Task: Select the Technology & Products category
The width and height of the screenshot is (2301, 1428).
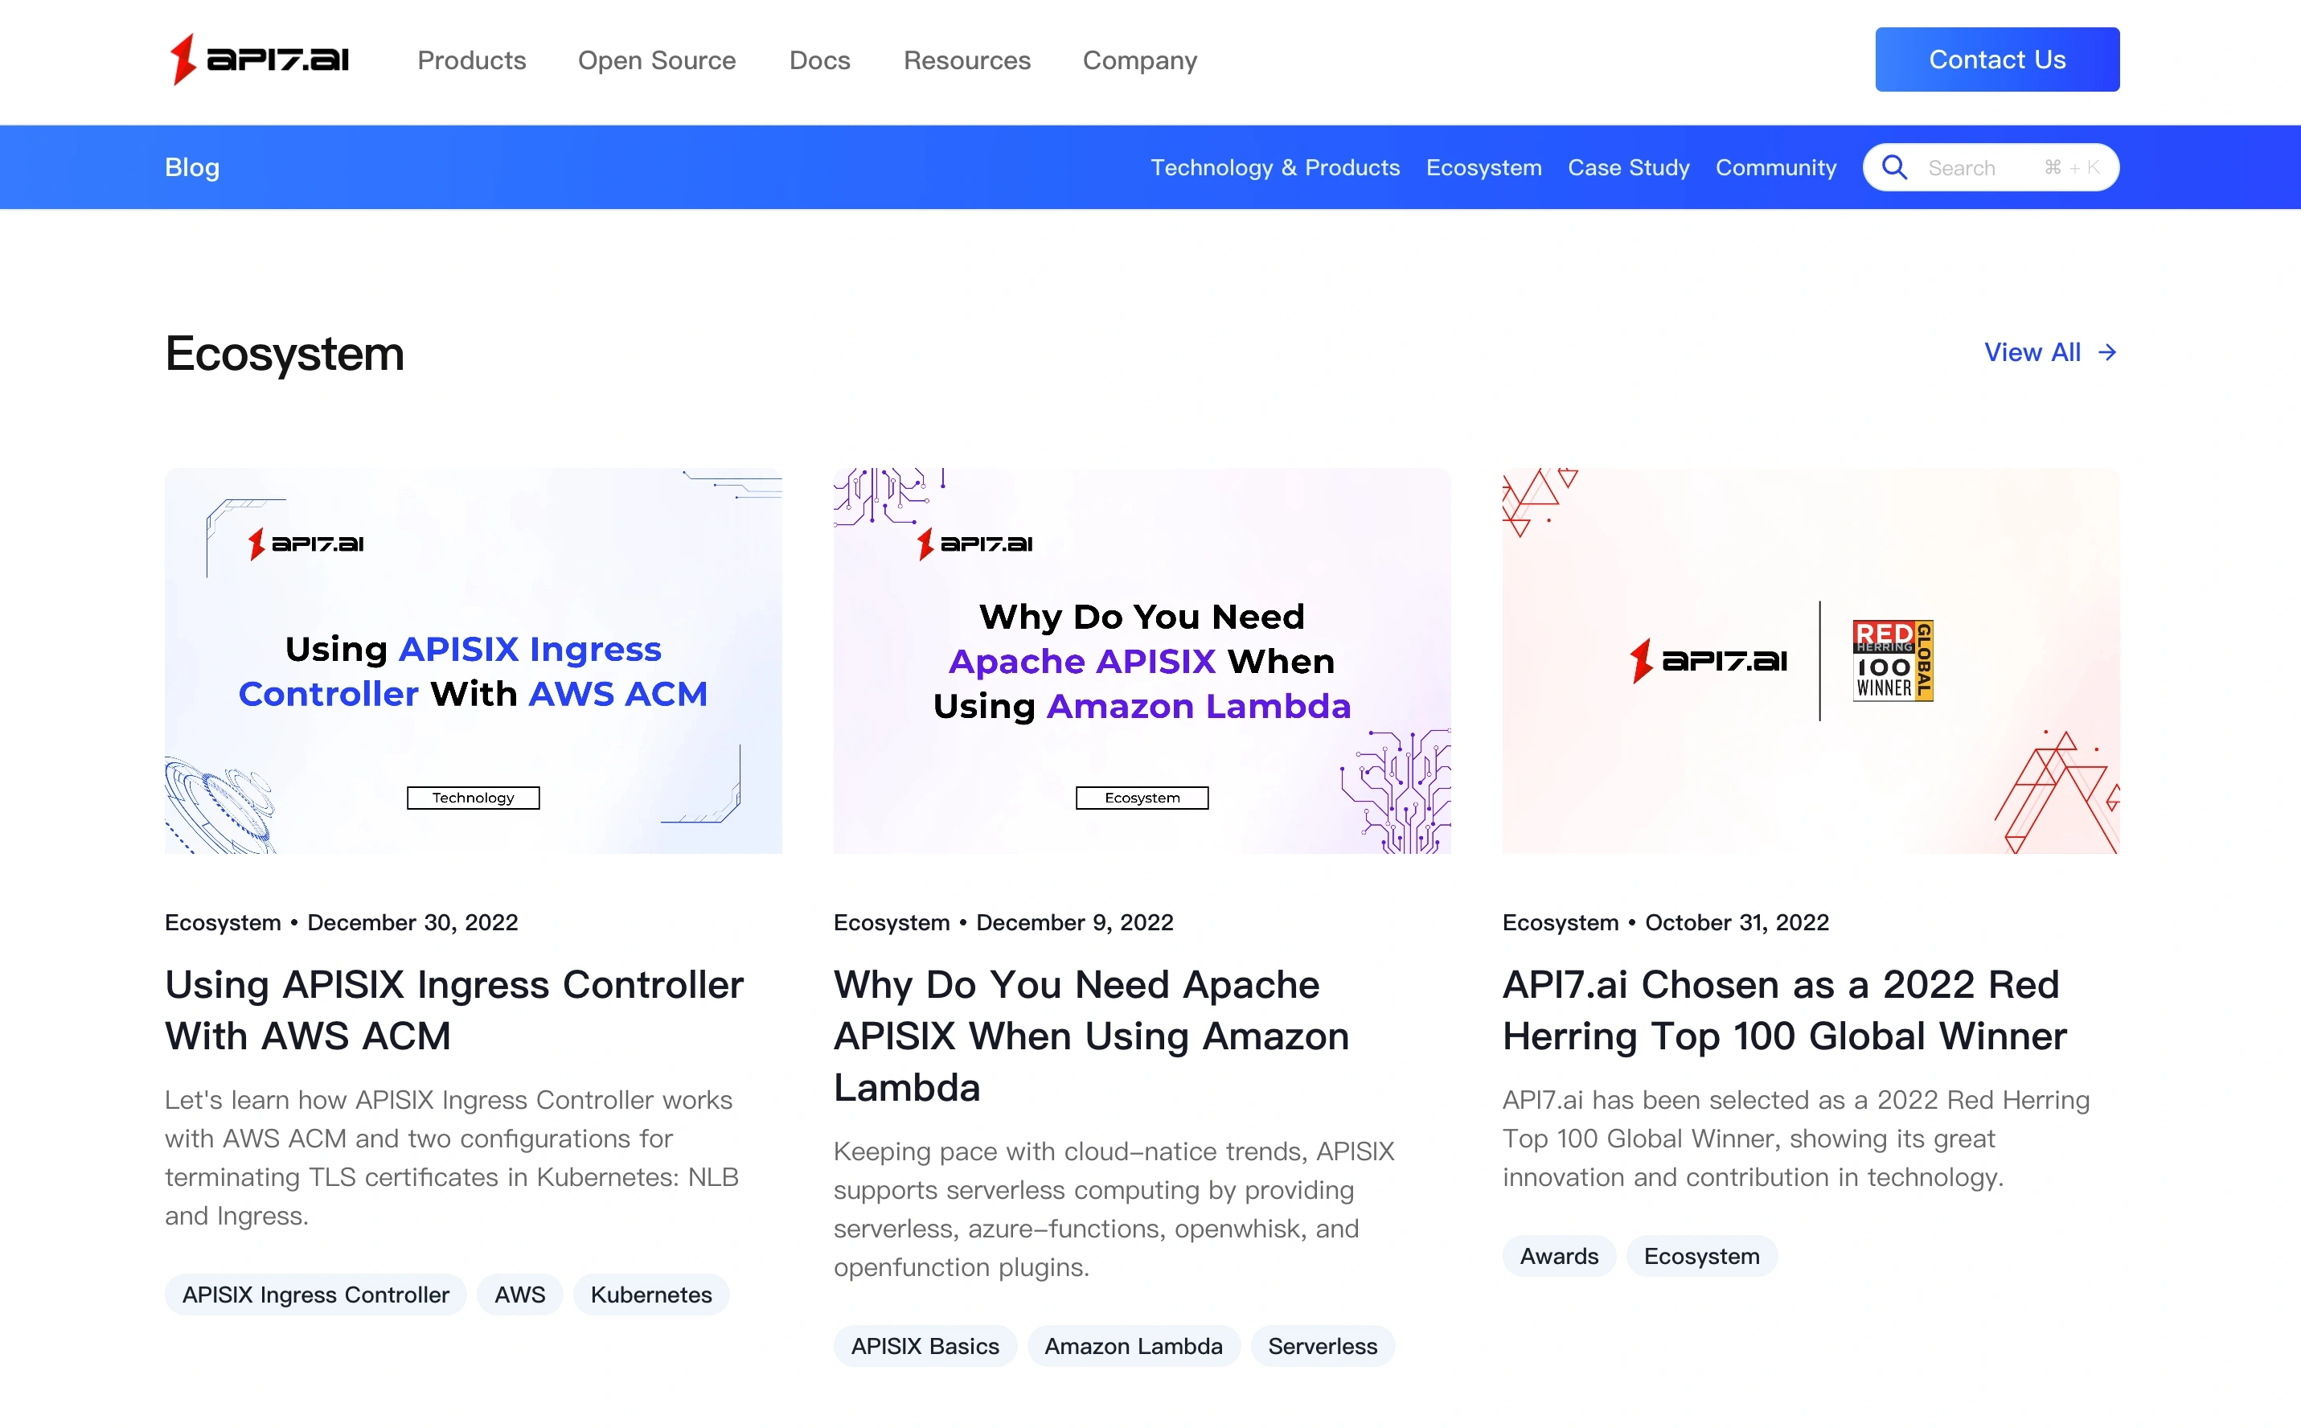Action: (1274, 167)
